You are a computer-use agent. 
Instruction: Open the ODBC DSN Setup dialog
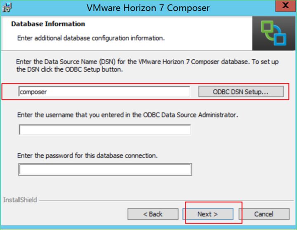click(240, 92)
